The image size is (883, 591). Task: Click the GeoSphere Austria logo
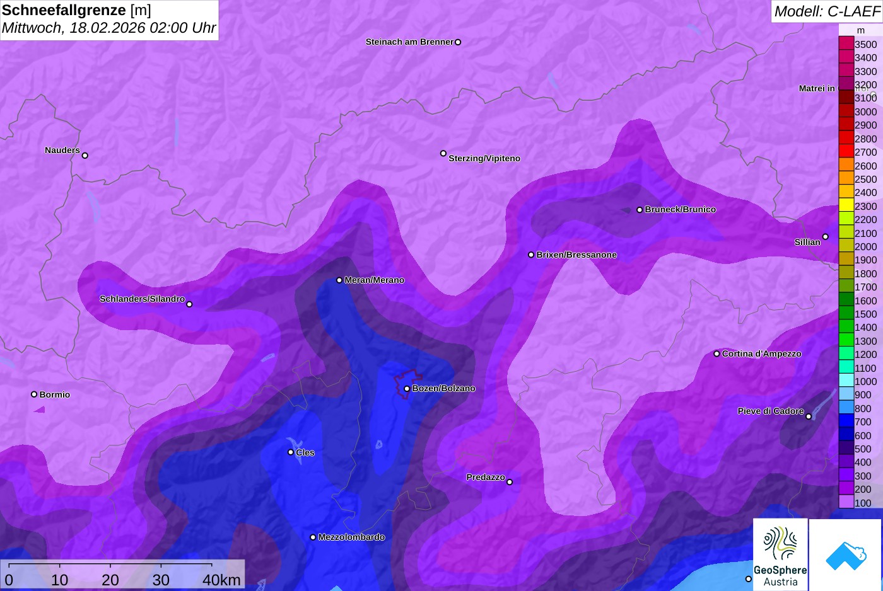point(780,555)
